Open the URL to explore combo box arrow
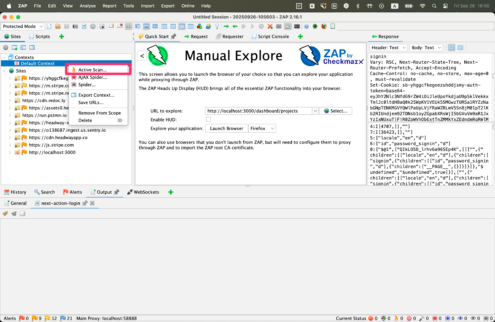 click(x=315, y=111)
